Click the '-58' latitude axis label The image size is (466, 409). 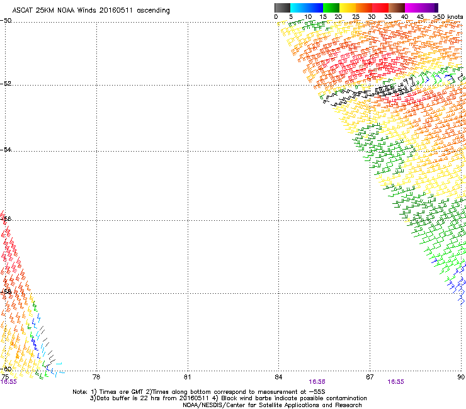point(6,292)
